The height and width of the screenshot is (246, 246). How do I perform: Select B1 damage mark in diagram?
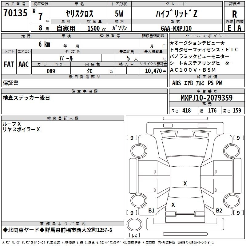pos(151,211)
